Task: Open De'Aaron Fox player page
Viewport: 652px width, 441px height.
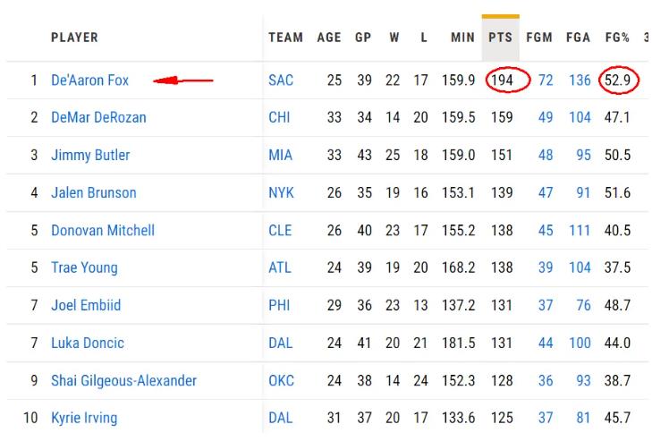Action: tap(89, 81)
